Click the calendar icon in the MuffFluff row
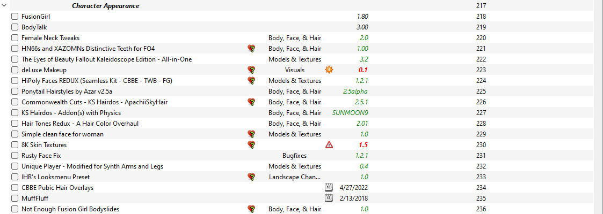 pos(329,198)
